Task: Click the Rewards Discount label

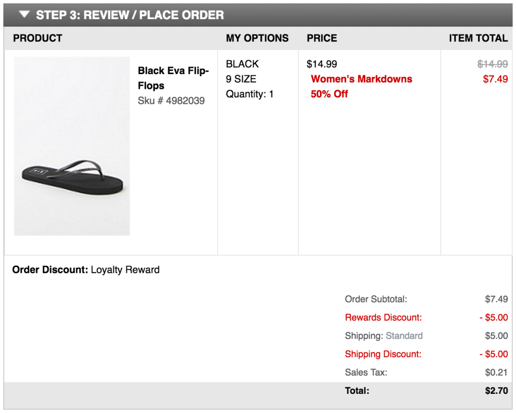Action: (x=383, y=318)
